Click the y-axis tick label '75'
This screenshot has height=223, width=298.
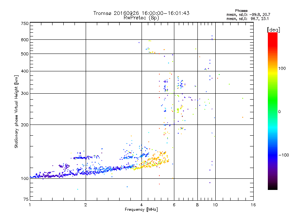coord(26,199)
